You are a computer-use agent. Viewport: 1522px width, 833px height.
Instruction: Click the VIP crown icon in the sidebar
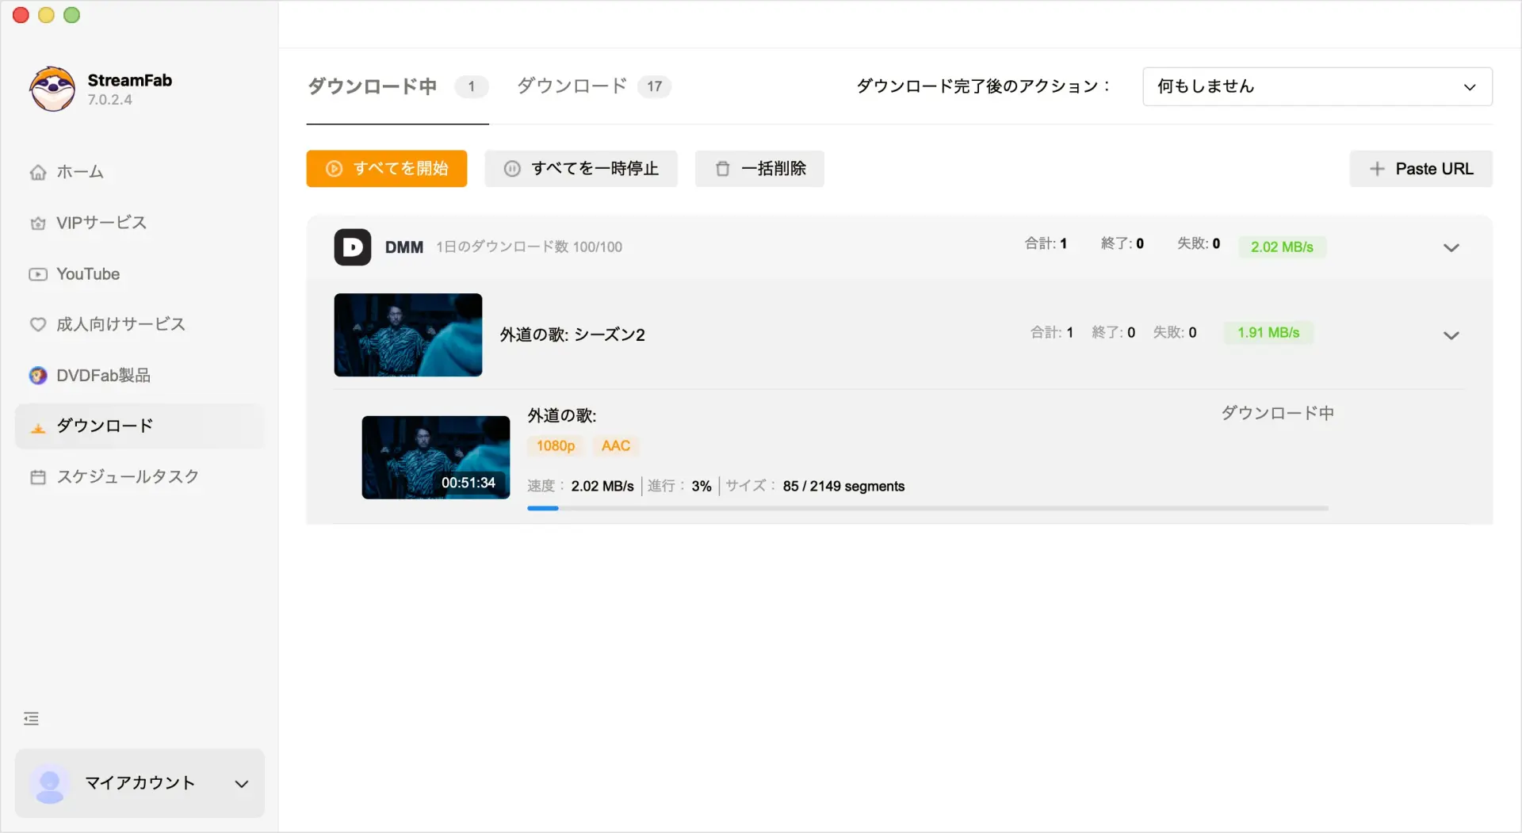[38, 224]
